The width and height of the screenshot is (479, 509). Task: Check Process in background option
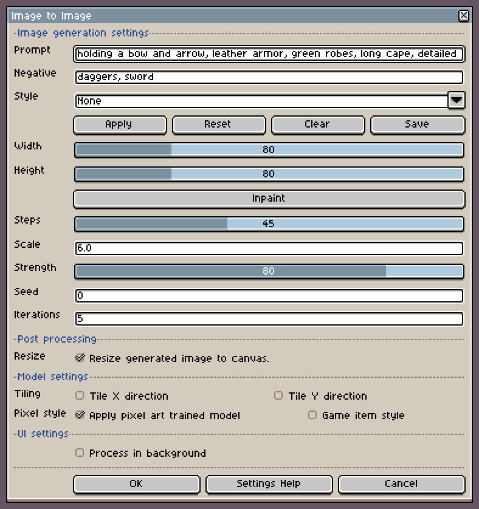[x=80, y=453]
